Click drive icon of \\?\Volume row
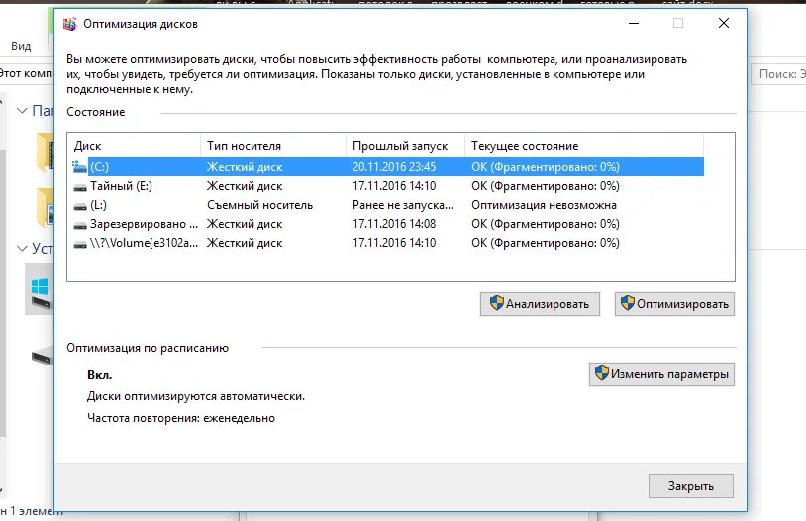The height and width of the screenshot is (521, 806). (x=79, y=244)
